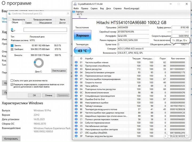The height and width of the screenshot is (142, 192).
Task: Click status orb for C5 Нестабильные сектора
Action: point(76,126)
